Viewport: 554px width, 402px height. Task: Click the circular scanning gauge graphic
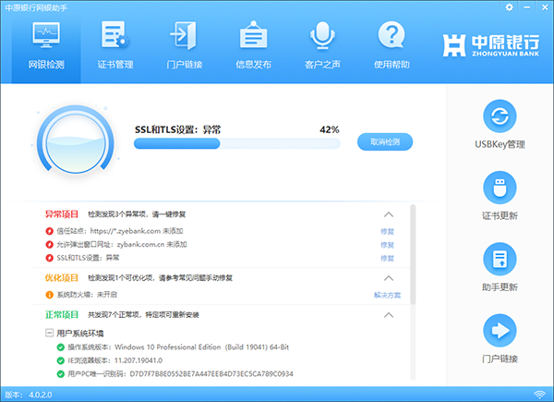coord(76,140)
